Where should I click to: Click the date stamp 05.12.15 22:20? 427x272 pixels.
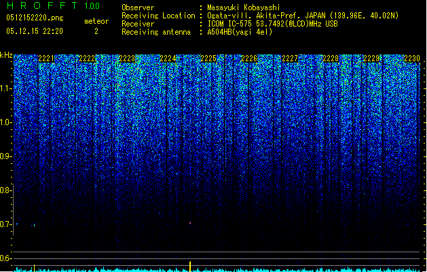point(35,31)
